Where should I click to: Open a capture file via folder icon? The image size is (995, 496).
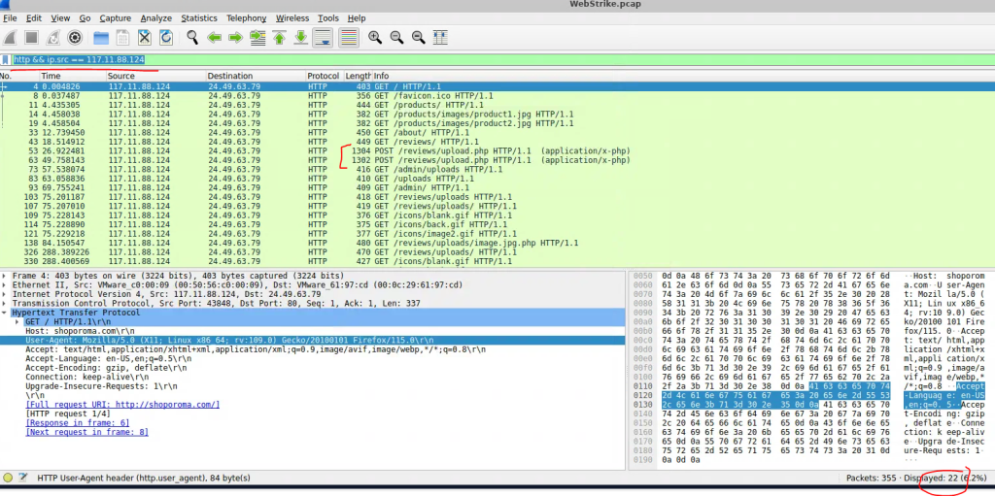[100, 38]
